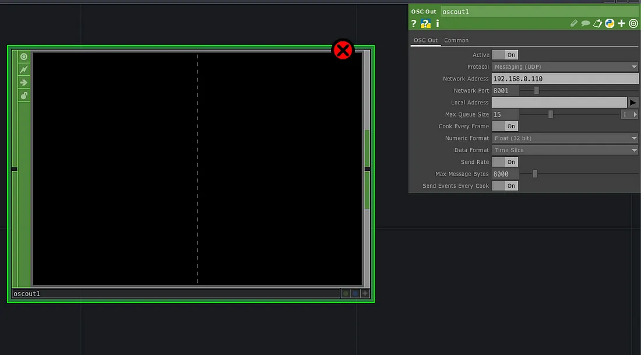Open the Data Format dropdown
Screen dimensions: 641x355
pos(565,150)
